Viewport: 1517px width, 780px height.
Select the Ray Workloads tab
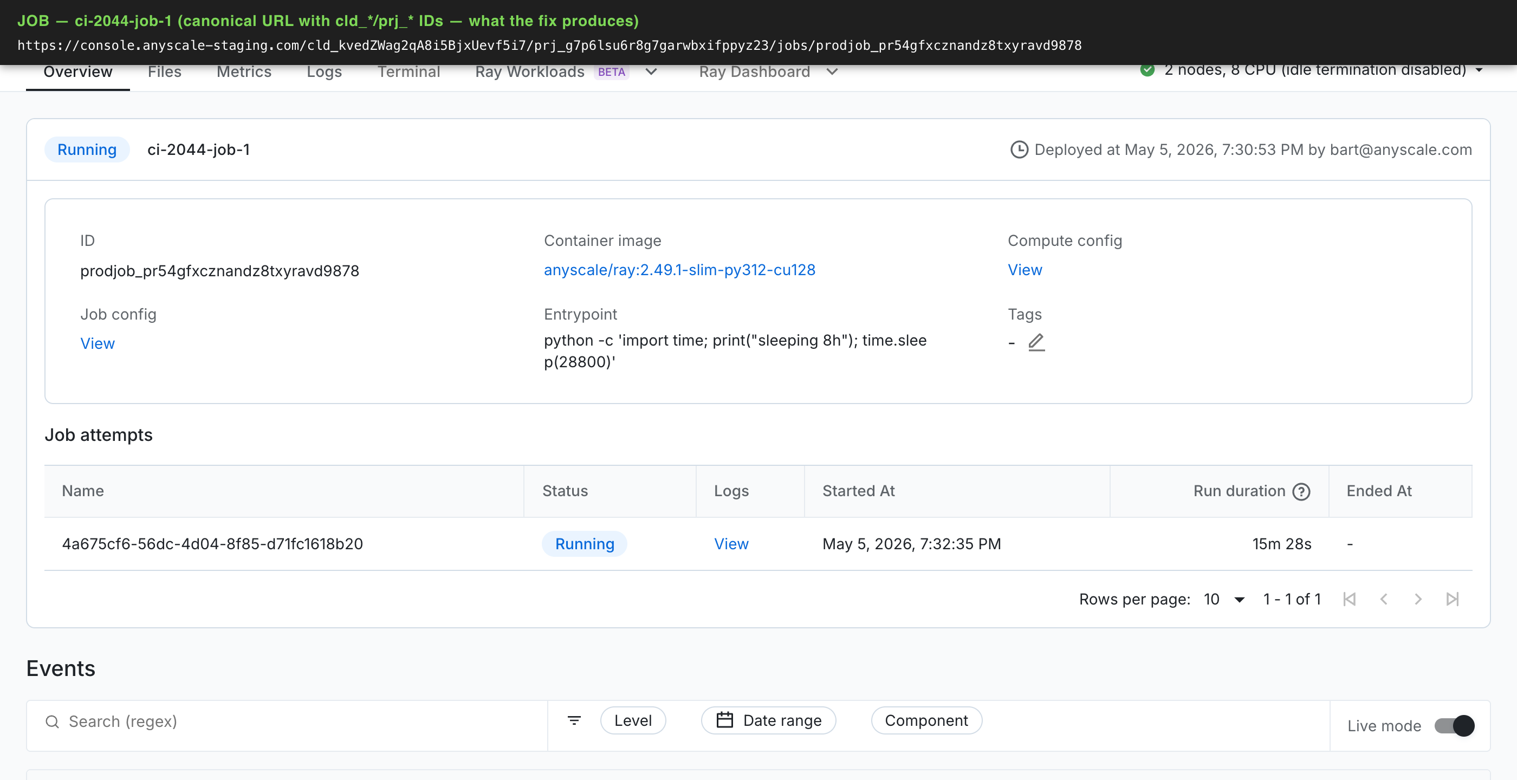click(529, 72)
